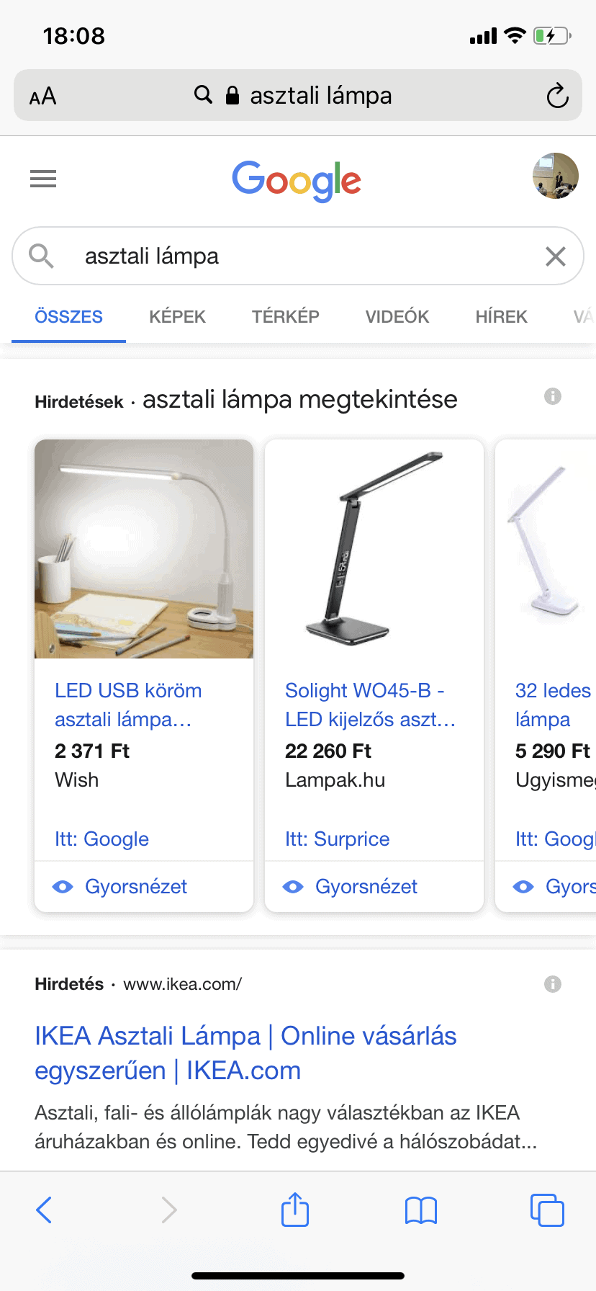The width and height of the screenshot is (596, 1291).
Task: Tap the Safari share icon
Action: point(295,1210)
